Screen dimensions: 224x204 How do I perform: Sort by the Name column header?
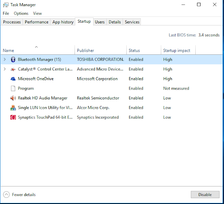[x=38, y=50]
